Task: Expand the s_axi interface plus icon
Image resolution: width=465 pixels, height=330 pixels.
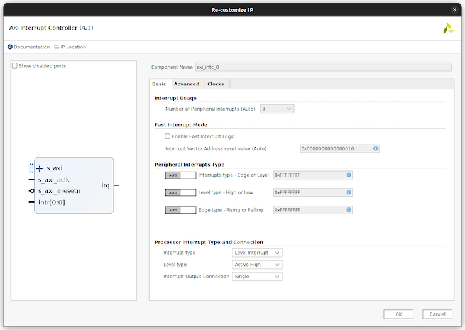Action: 40,168
